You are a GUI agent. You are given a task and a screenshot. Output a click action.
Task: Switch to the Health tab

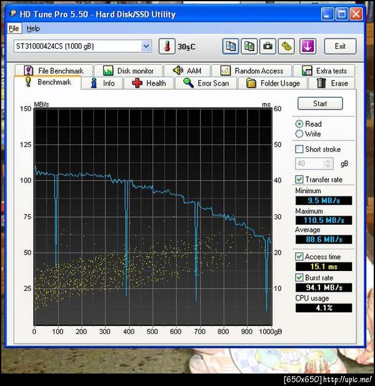(x=149, y=83)
